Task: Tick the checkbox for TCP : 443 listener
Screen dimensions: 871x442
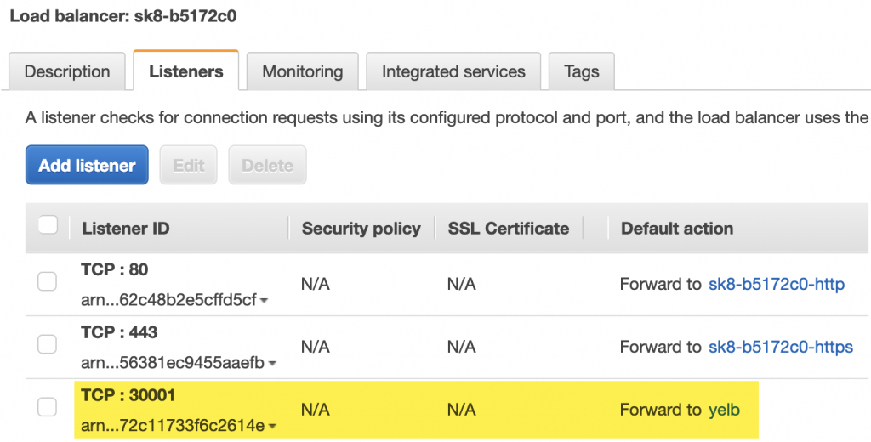Action: [x=48, y=344]
